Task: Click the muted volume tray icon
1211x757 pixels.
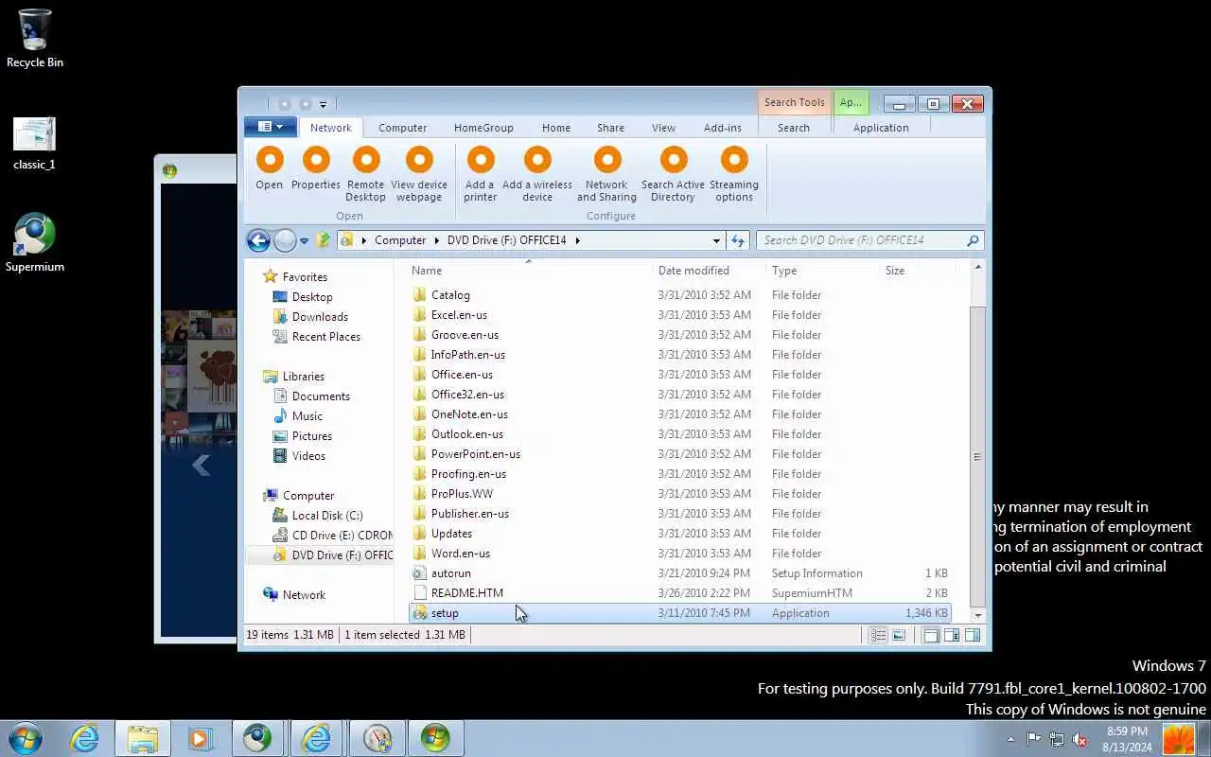Action: (x=1079, y=739)
